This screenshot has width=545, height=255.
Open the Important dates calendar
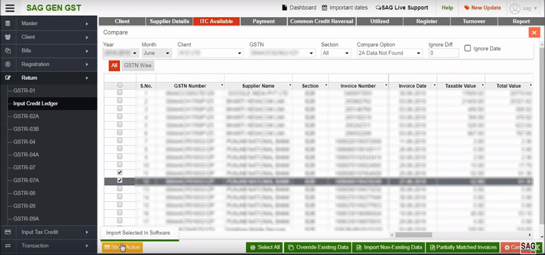(345, 8)
